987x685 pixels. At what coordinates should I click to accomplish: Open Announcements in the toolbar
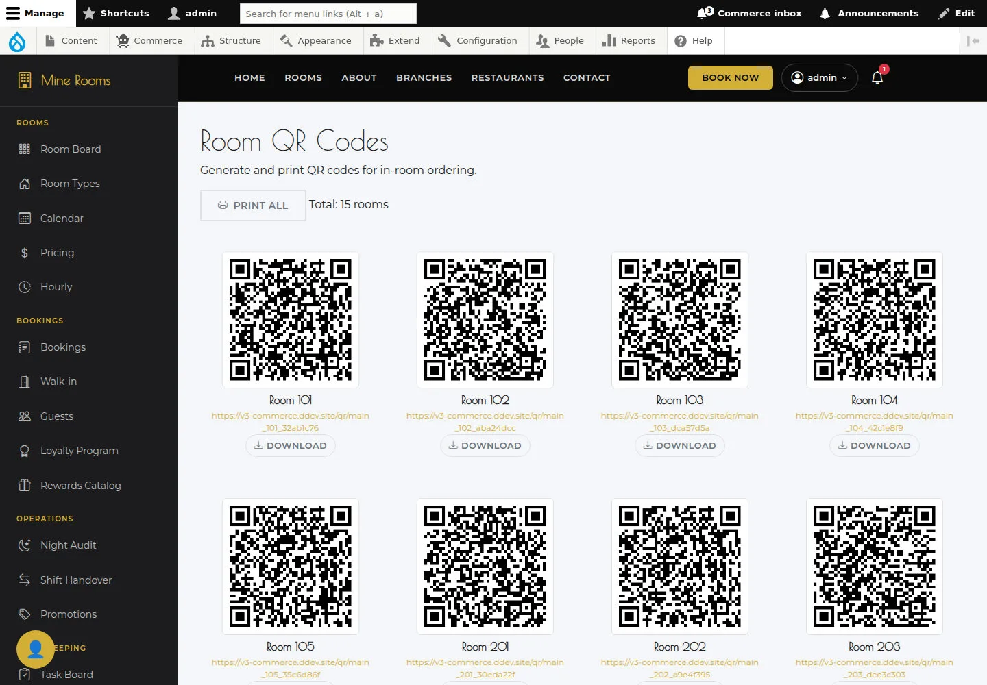point(869,13)
